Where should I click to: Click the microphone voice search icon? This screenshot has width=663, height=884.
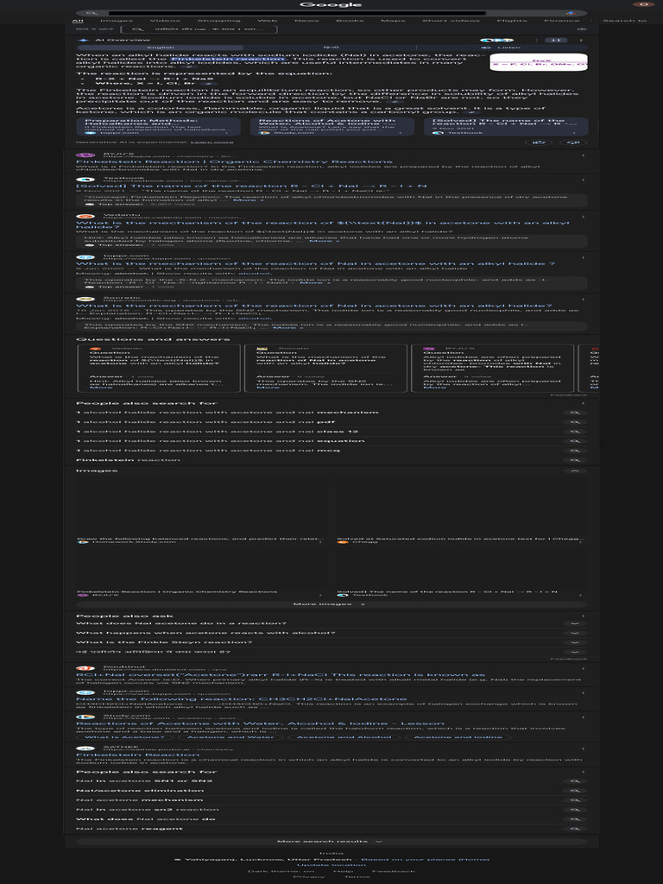pyautogui.click(x=571, y=13)
